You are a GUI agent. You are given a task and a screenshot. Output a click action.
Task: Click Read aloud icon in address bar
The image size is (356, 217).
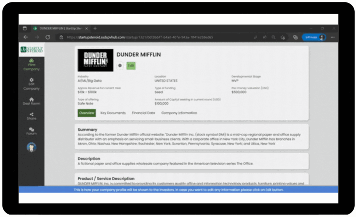click(265, 37)
